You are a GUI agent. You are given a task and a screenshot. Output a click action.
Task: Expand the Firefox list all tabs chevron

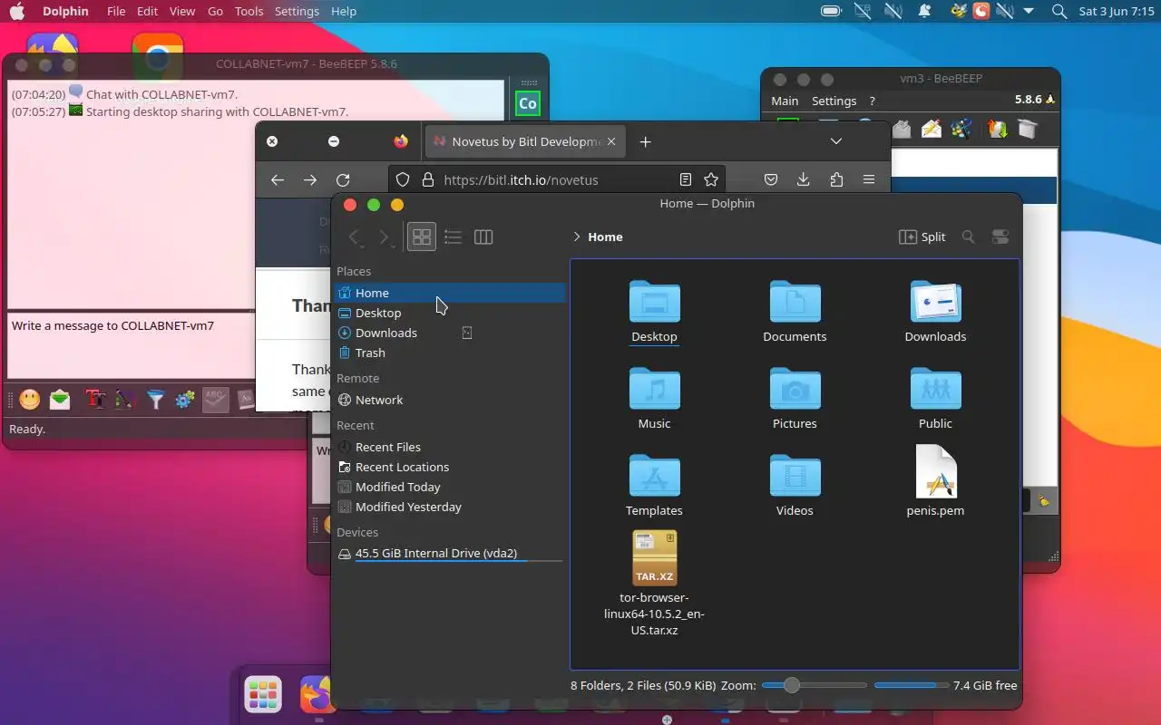pyautogui.click(x=836, y=141)
